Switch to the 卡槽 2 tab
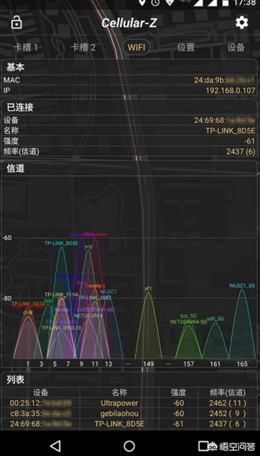Image resolution: width=260 pixels, height=456 pixels. click(83, 47)
